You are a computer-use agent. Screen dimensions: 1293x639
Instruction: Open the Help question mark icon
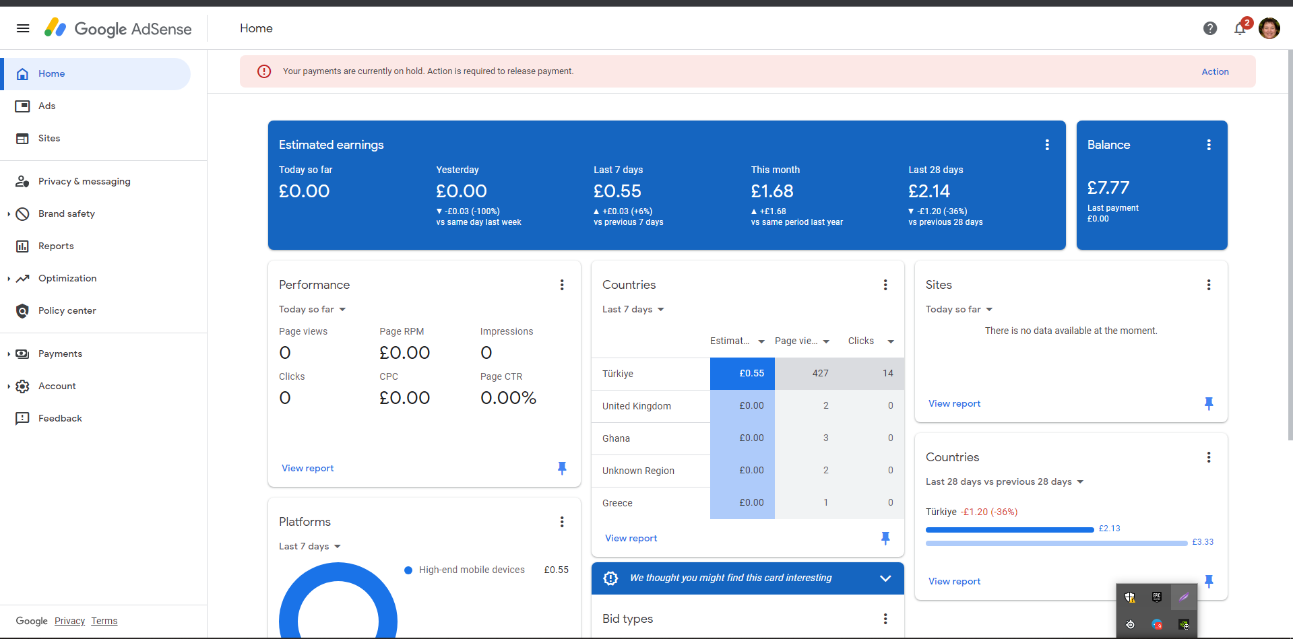coord(1210,28)
